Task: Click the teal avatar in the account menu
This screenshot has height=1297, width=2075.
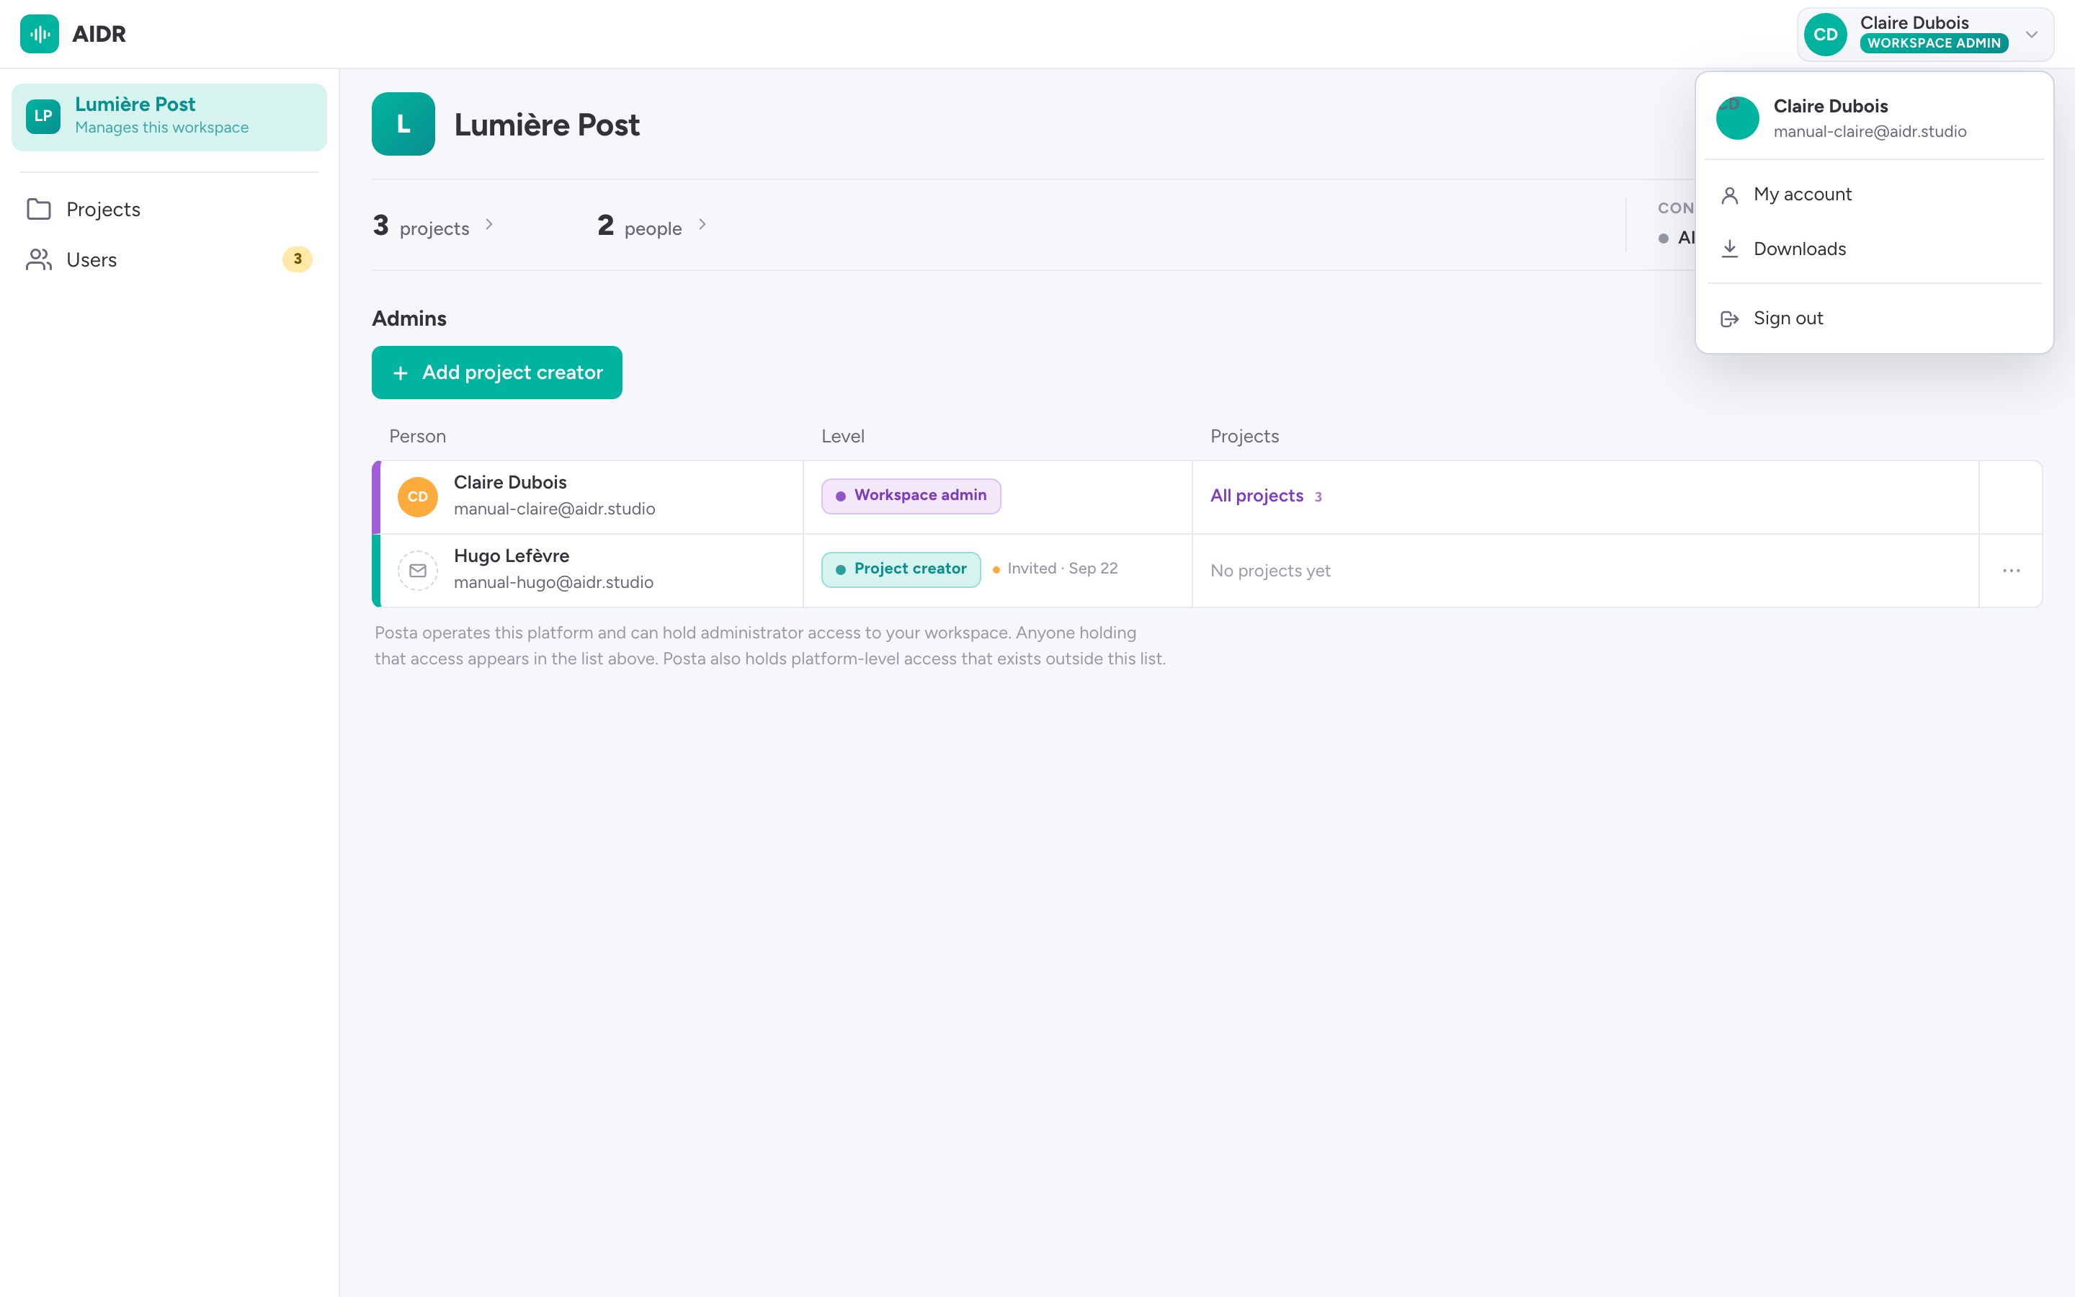Action: [x=1737, y=118]
